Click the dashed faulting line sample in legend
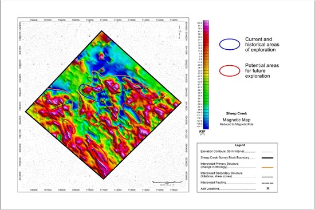Image resolution: width=315 pixels, height=210 pixels. [267, 183]
